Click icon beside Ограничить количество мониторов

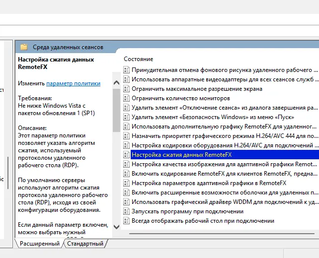(x=126, y=98)
